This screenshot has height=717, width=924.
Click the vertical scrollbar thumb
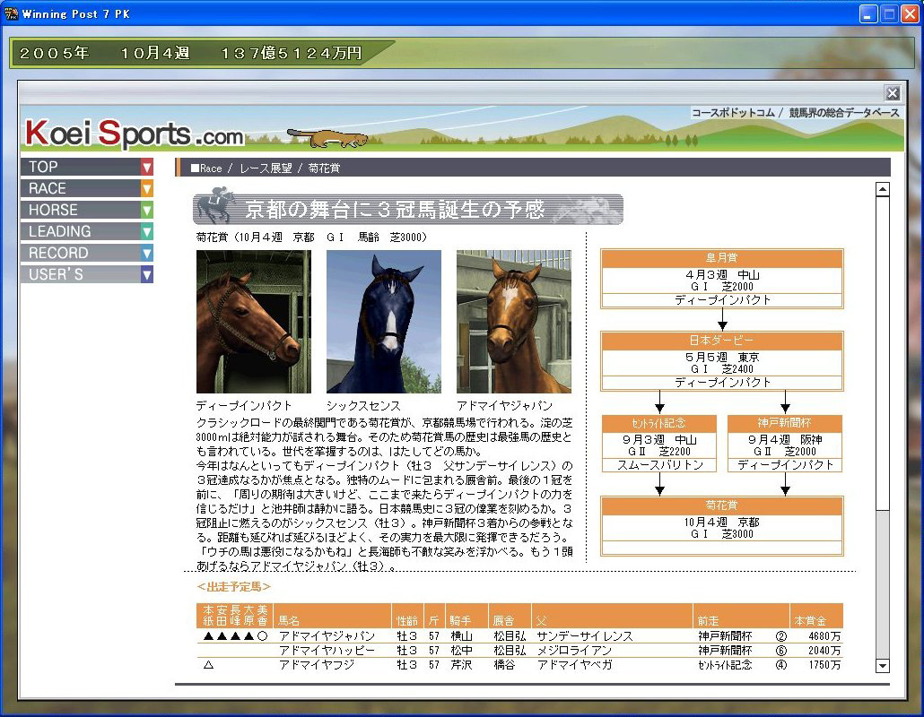[x=882, y=353]
